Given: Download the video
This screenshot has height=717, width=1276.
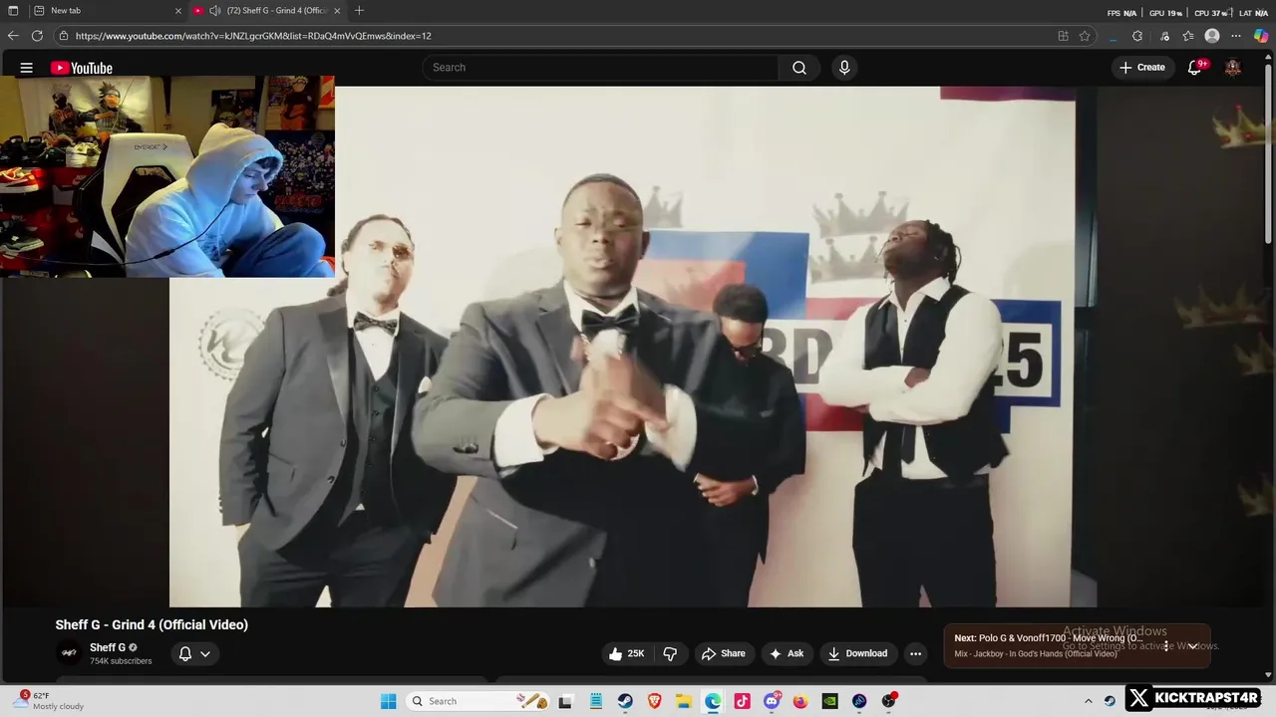Looking at the screenshot, I should [x=857, y=653].
